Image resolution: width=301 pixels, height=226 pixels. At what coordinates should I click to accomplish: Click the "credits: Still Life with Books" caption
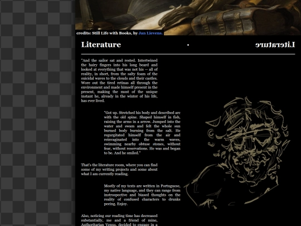click(x=119, y=33)
